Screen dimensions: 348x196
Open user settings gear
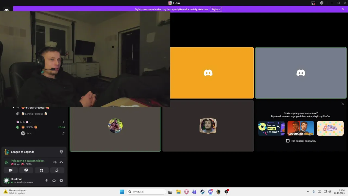pyautogui.click(x=61, y=180)
